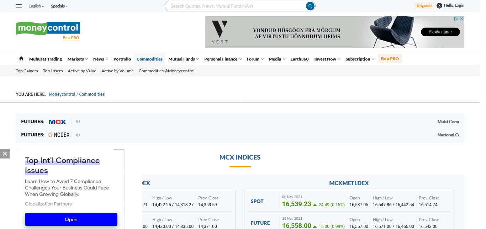Click the blue Open ad button
The width and height of the screenshot is (486, 229).
coord(71,219)
